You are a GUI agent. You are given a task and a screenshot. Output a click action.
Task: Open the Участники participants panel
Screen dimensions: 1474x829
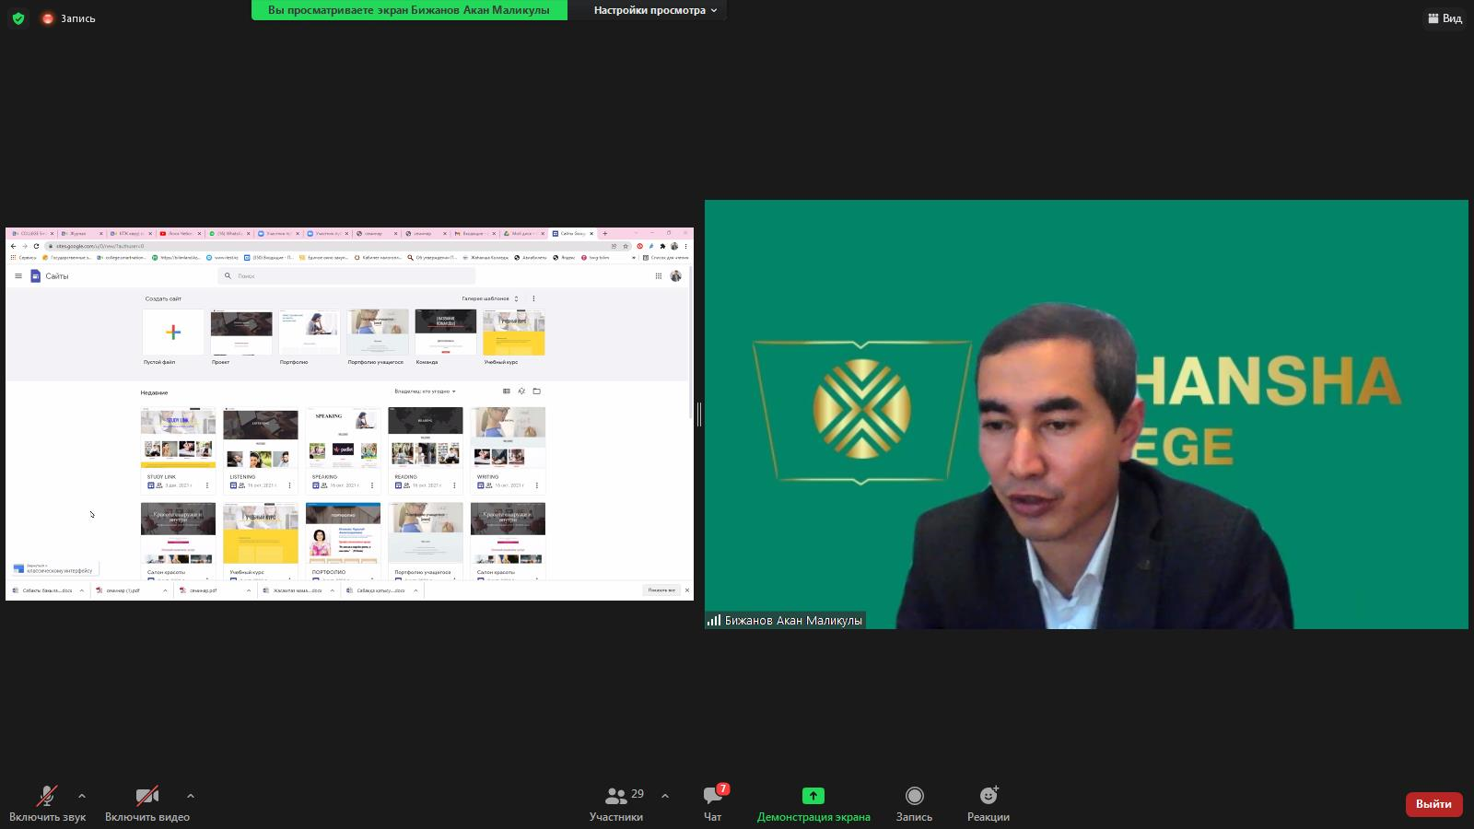coord(616,804)
